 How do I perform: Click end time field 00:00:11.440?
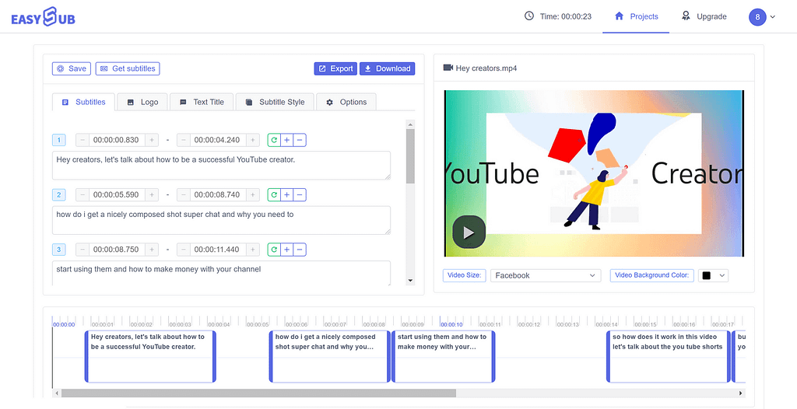[218, 250]
